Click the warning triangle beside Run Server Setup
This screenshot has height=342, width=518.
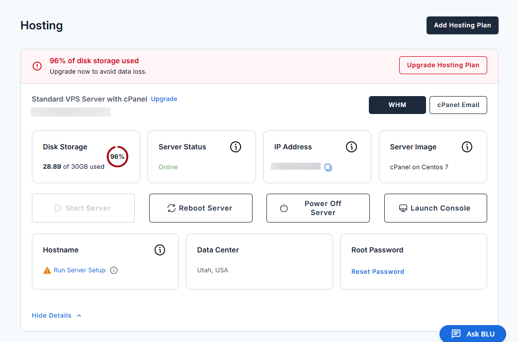[x=48, y=270]
